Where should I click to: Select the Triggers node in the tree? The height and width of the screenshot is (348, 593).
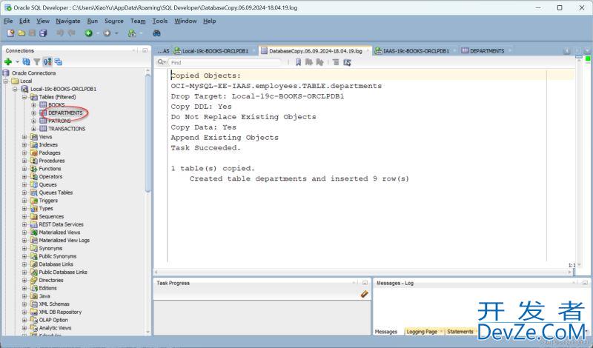[x=48, y=201]
